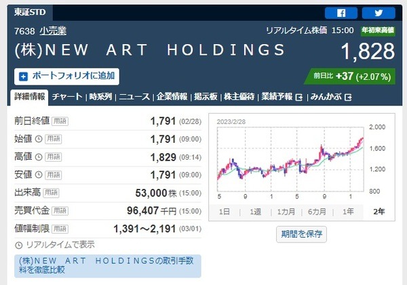Share on Facebook icon button

341,12
